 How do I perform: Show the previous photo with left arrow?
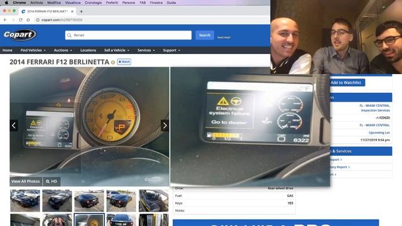tap(14, 126)
